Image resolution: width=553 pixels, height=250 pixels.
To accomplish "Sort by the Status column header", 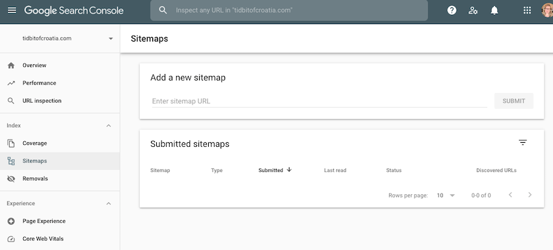I will point(394,170).
